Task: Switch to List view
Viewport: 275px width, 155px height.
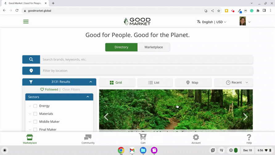Action: (x=155, y=82)
